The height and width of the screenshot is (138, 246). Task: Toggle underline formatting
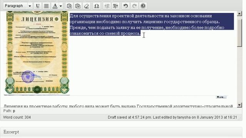click(38, 6)
